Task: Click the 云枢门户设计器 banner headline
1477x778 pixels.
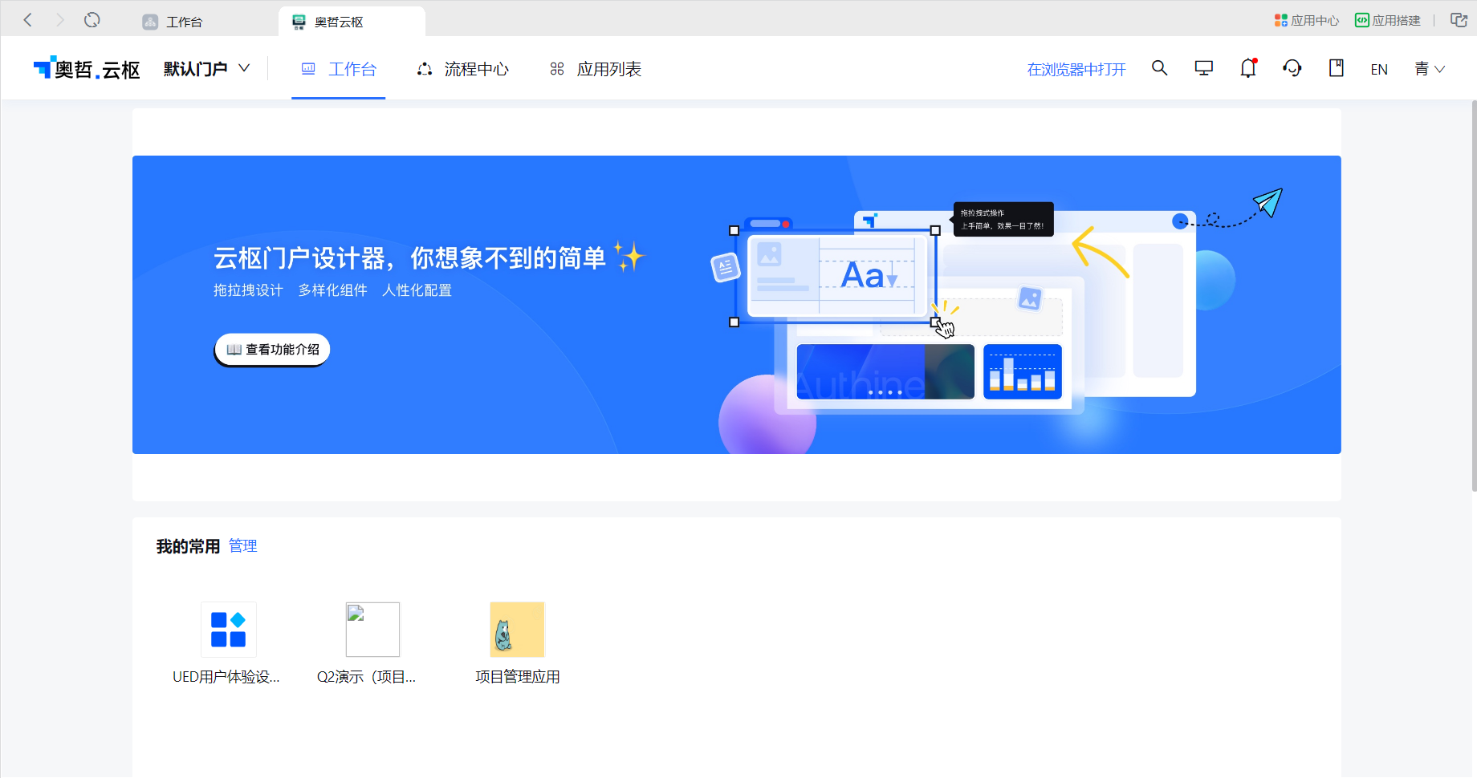Action: point(409,258)
